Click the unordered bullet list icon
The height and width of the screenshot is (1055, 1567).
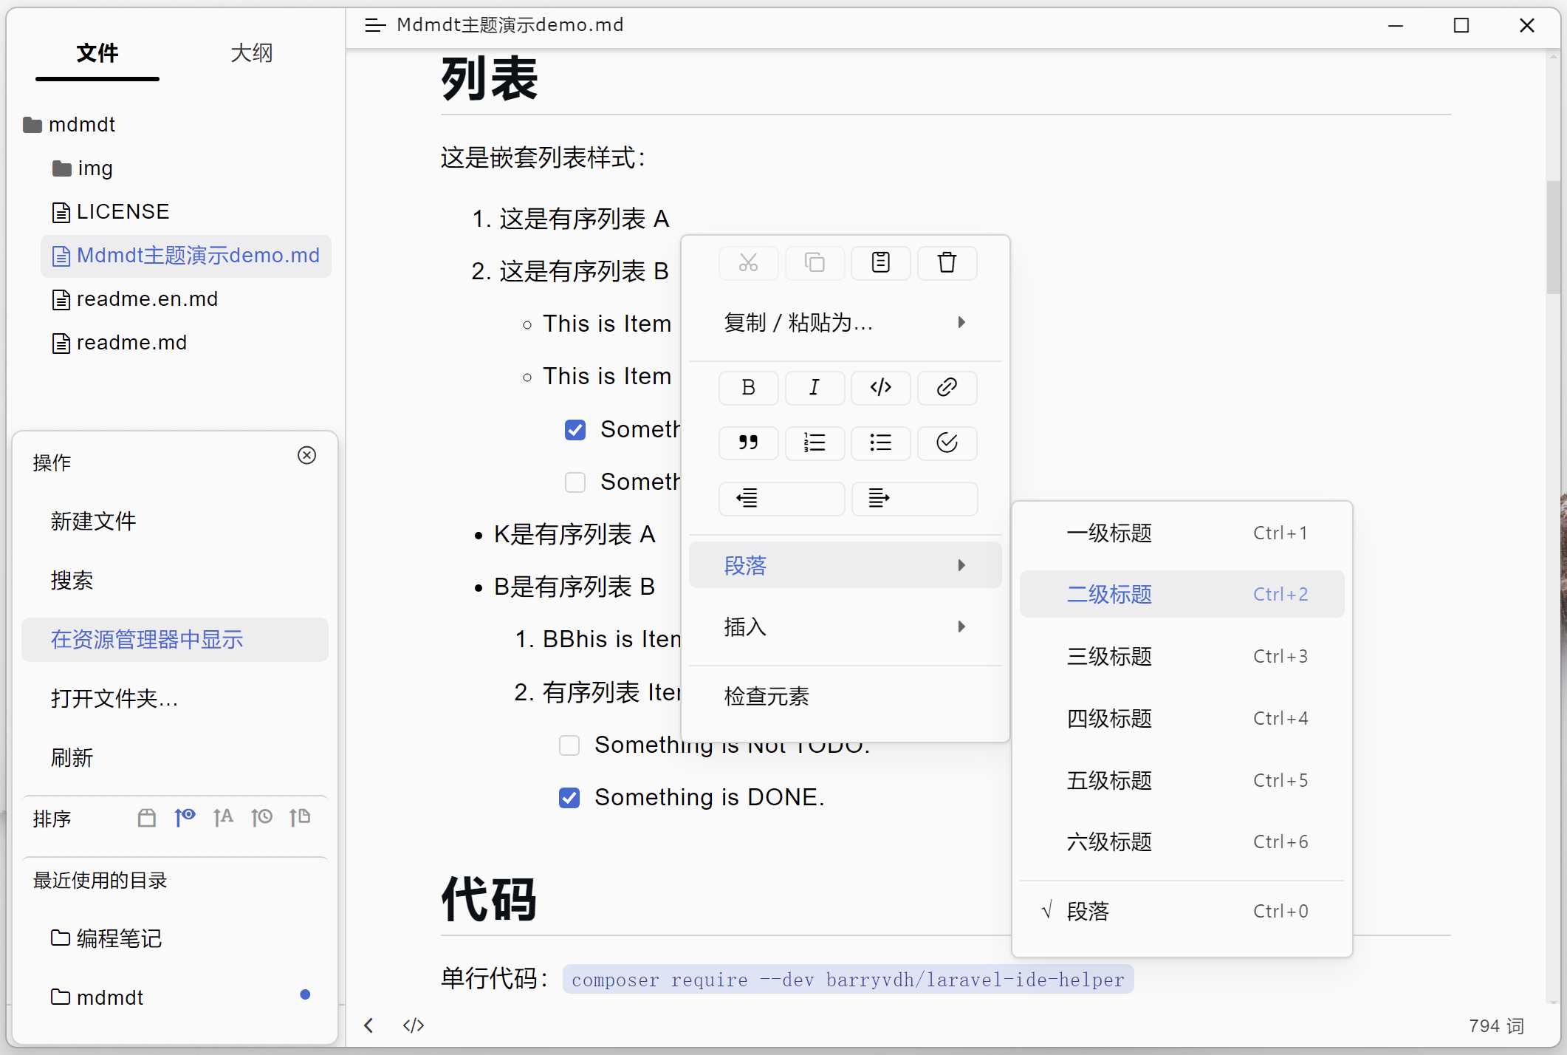pyautogui.click(x=880, y=443)
